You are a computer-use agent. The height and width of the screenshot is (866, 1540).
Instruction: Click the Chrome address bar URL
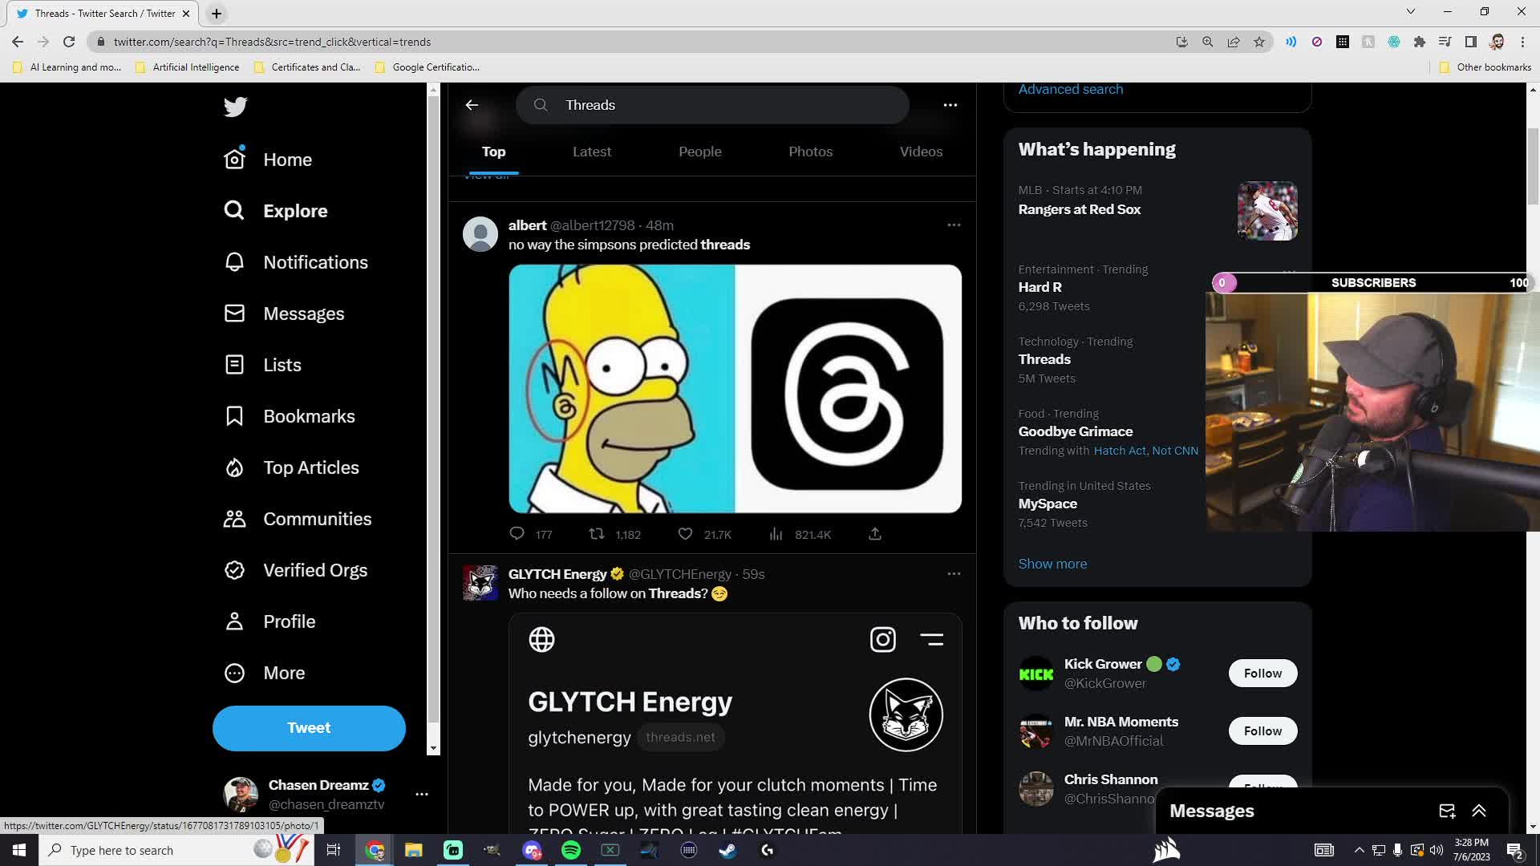pos(272,42)
